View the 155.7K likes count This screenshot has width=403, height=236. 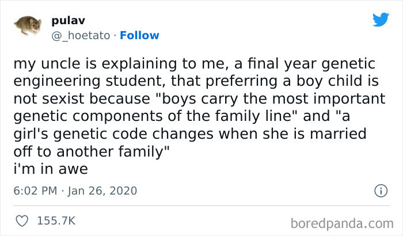[55, 220]
